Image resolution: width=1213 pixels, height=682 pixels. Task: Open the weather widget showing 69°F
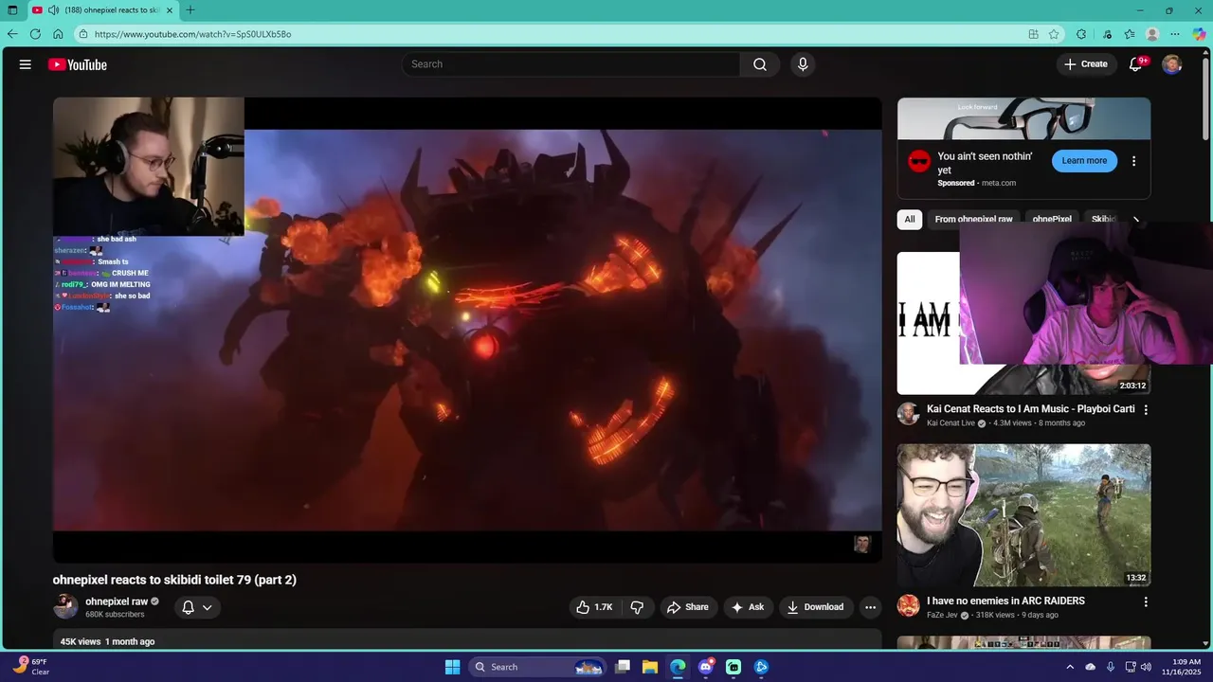click(31, 667)
